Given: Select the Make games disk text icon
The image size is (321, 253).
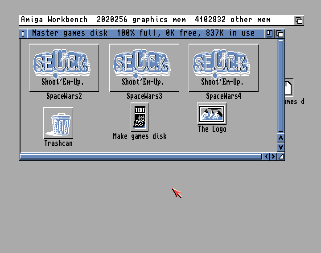Looking at the screenshot, I should (x=140, y=117).
